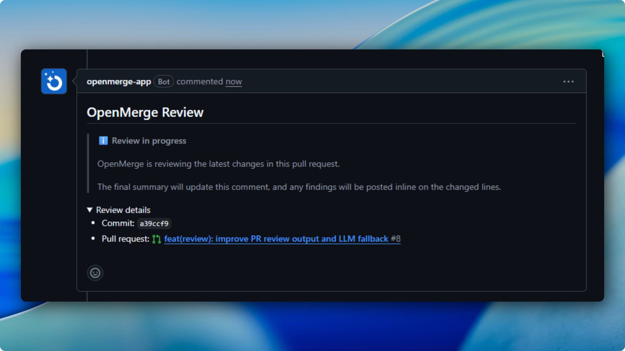Click the 'Review in progress' text

click(149, 141)
